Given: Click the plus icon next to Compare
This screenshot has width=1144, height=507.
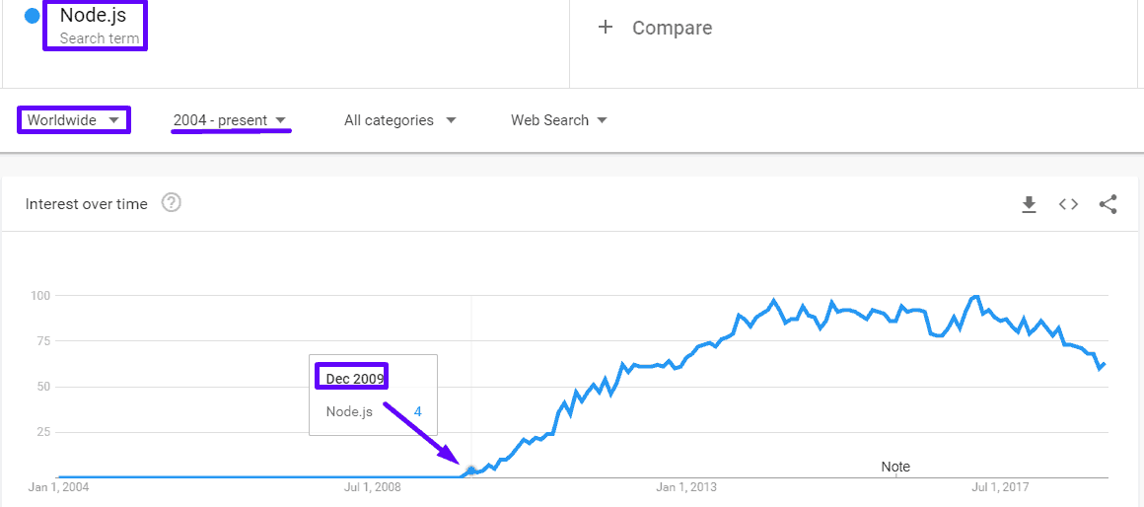Looking at the screenshot, I should tap(606, 28).
